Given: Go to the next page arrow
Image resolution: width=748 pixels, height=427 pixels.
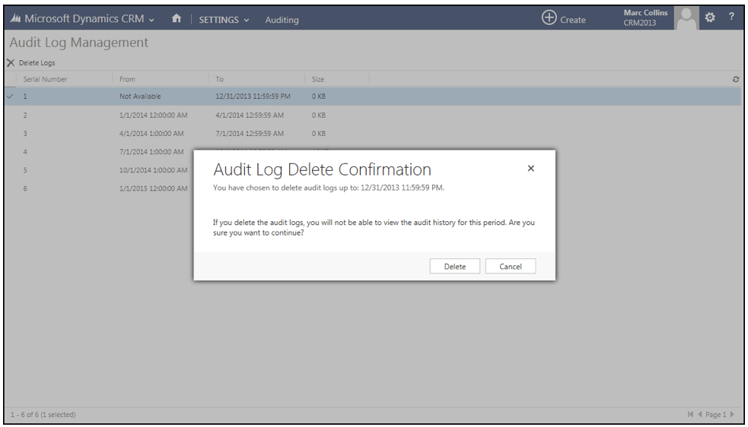Looking at the screenshot, I should 732,414.
